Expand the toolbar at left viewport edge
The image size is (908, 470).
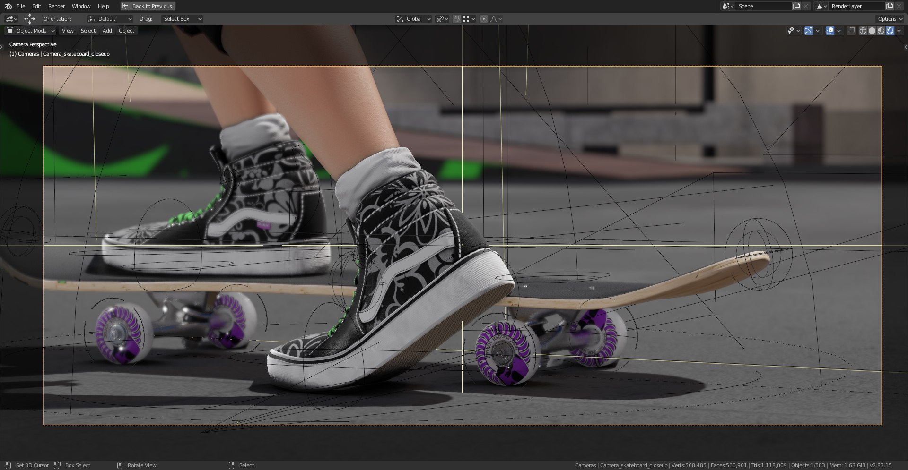(2, 46)
